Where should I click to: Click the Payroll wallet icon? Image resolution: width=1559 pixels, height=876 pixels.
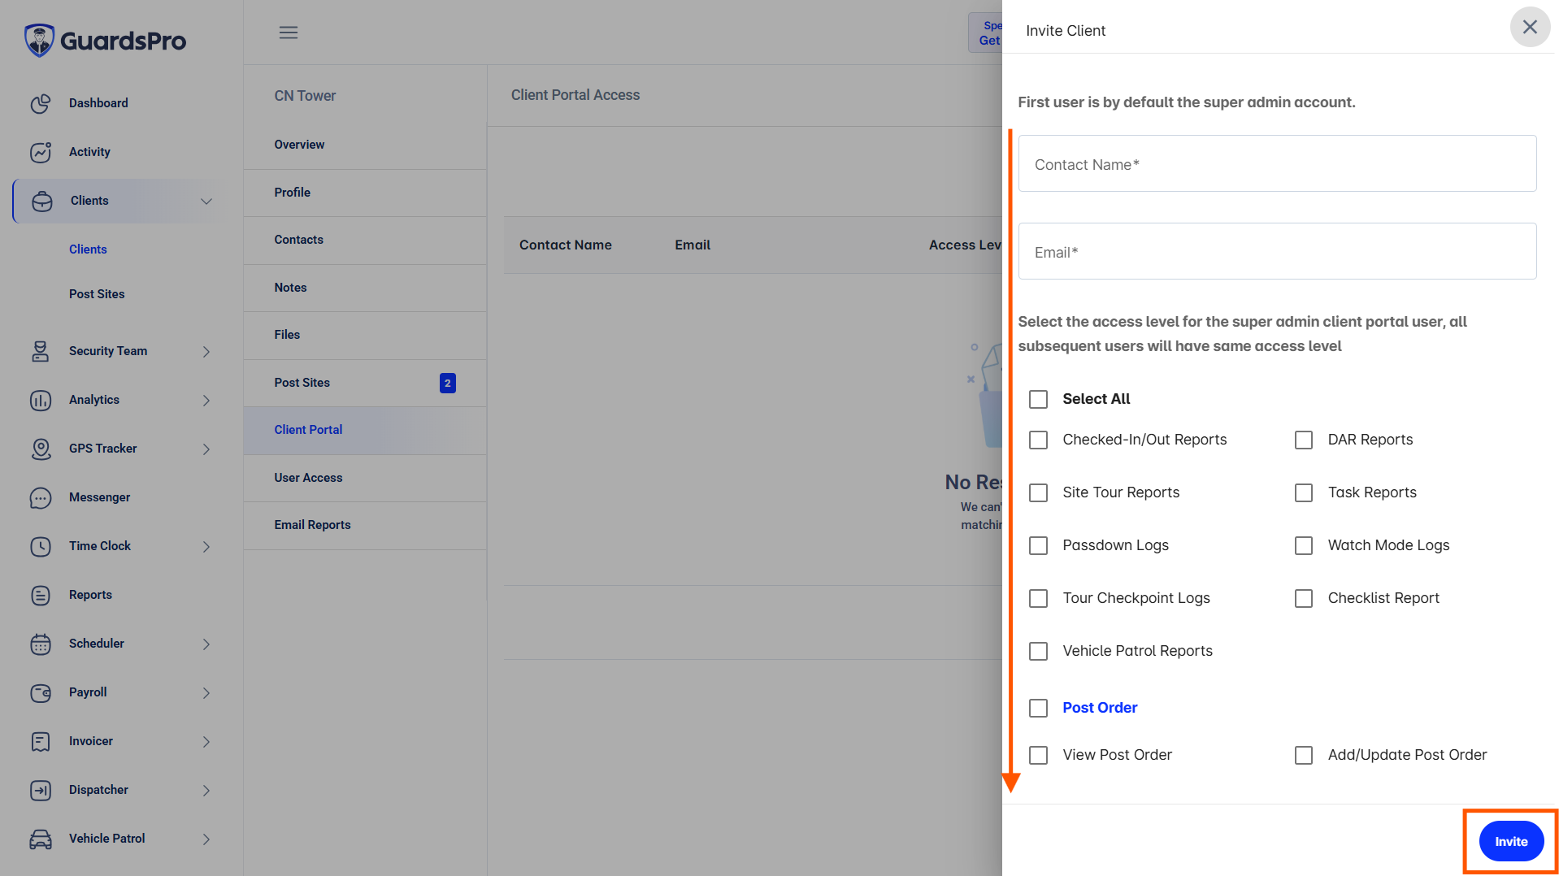coord(41,692)
